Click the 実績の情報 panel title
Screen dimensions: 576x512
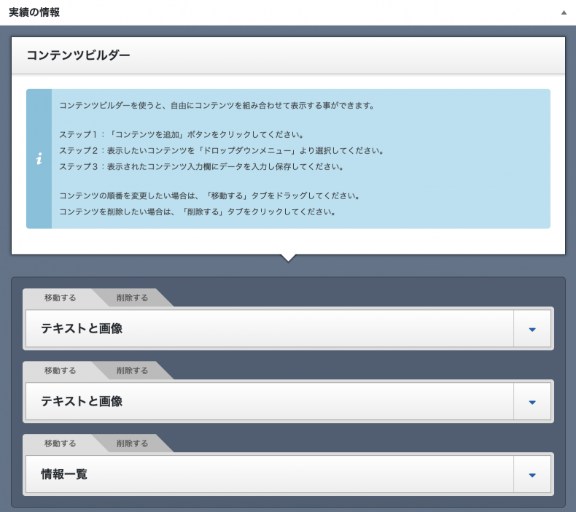pyautogui.click(x=34, y=12)
